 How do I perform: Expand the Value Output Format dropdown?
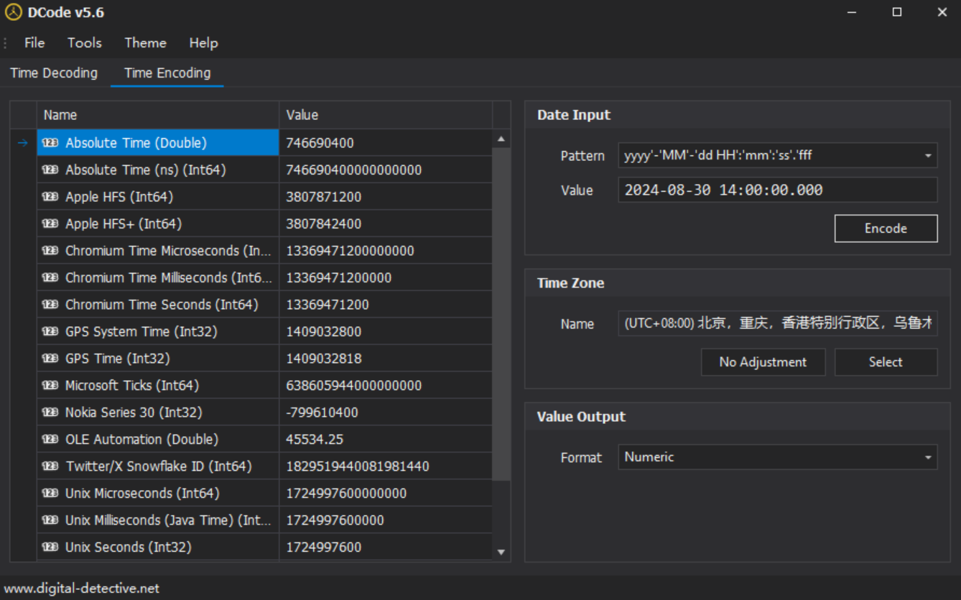[928, 458]
